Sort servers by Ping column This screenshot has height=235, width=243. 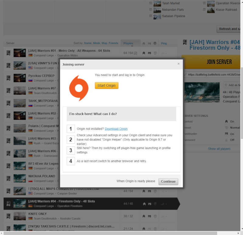coord(164,43)
